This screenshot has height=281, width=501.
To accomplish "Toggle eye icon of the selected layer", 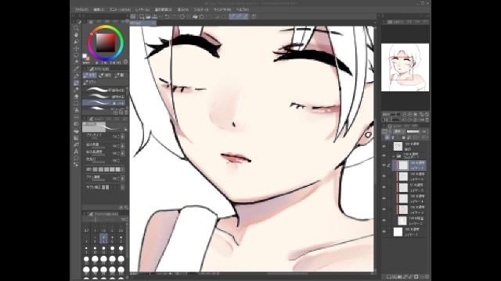I will point(384,165).
